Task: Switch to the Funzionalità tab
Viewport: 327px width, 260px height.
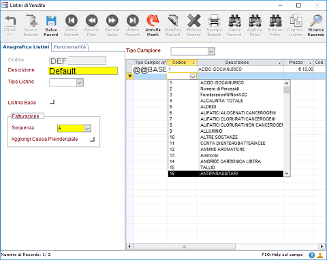Action: [69, 47]
